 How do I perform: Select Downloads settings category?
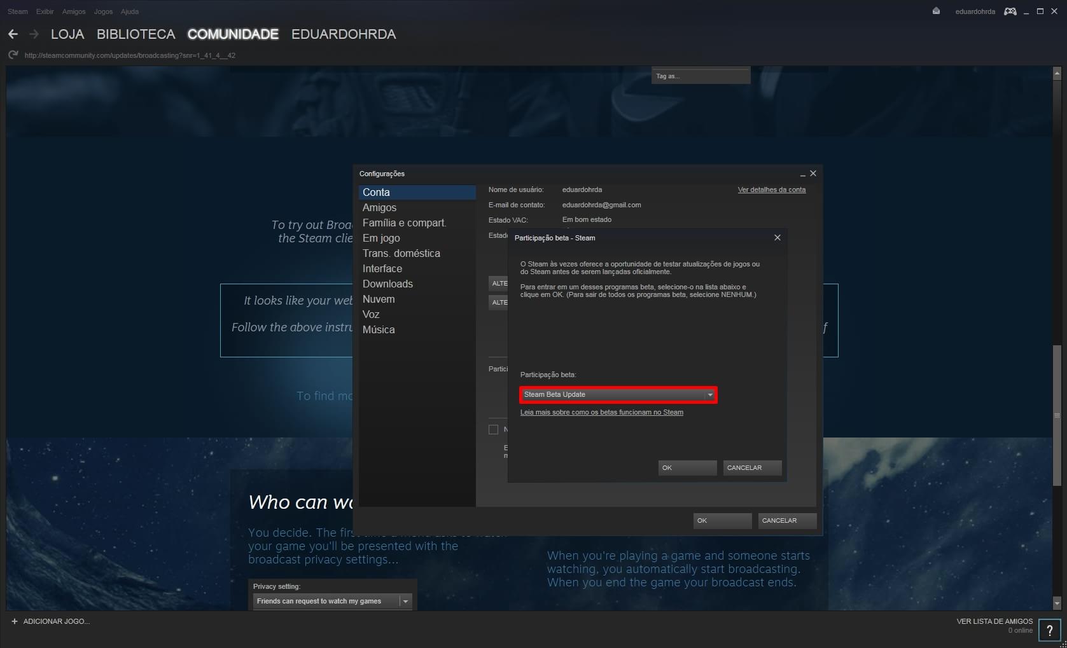[x=417, y=284]
